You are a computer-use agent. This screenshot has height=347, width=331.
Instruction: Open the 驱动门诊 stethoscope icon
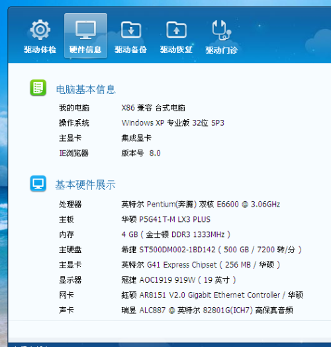pyautogui.click(x=222, y=30)
